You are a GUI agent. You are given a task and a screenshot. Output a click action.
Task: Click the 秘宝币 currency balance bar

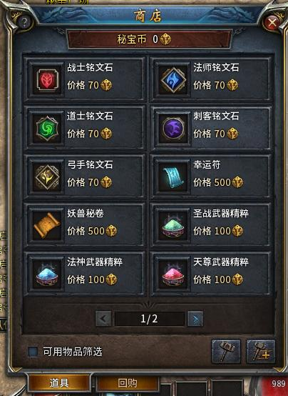[149, 39]
